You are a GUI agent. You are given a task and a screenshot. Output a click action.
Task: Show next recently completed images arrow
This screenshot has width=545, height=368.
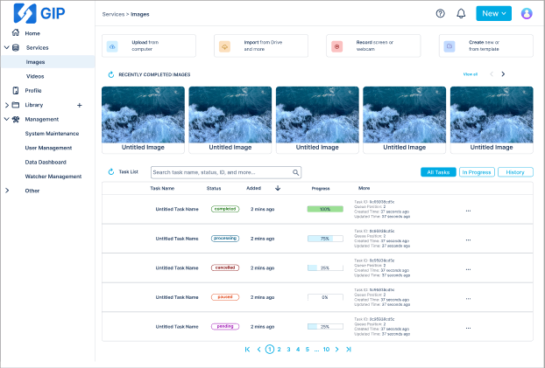click(503, 74)
